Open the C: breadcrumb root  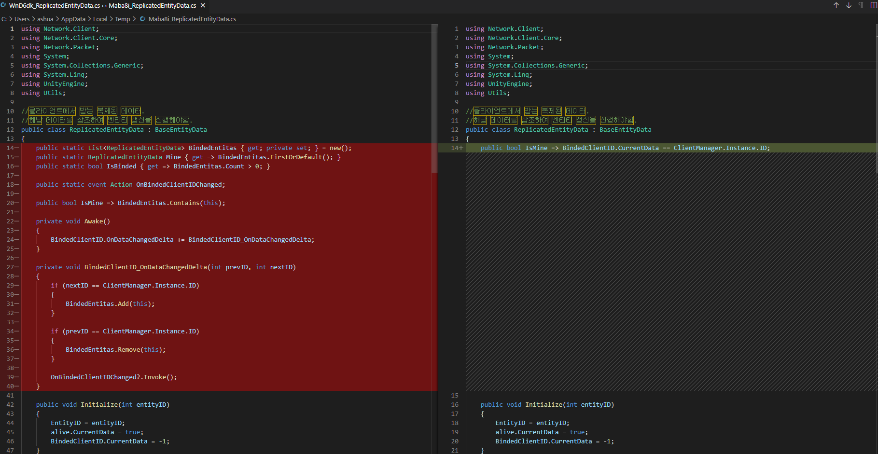[x=4, y=19]
